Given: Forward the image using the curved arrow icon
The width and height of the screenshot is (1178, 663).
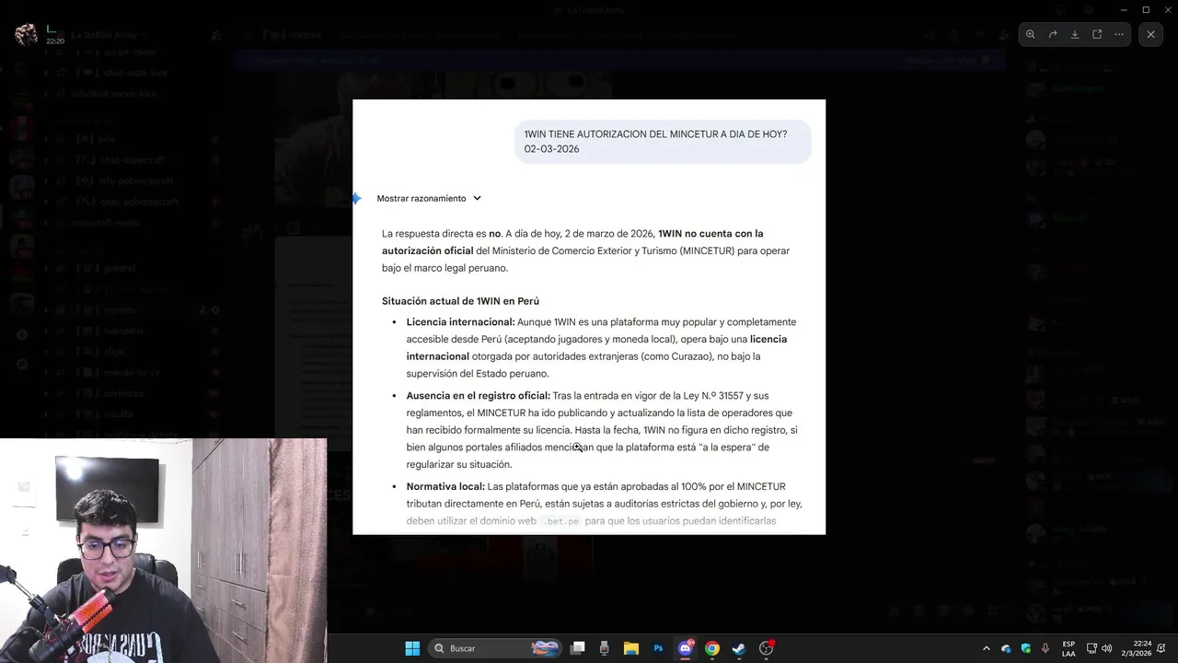Looking at the screenshot, I should click(1053, 34).
